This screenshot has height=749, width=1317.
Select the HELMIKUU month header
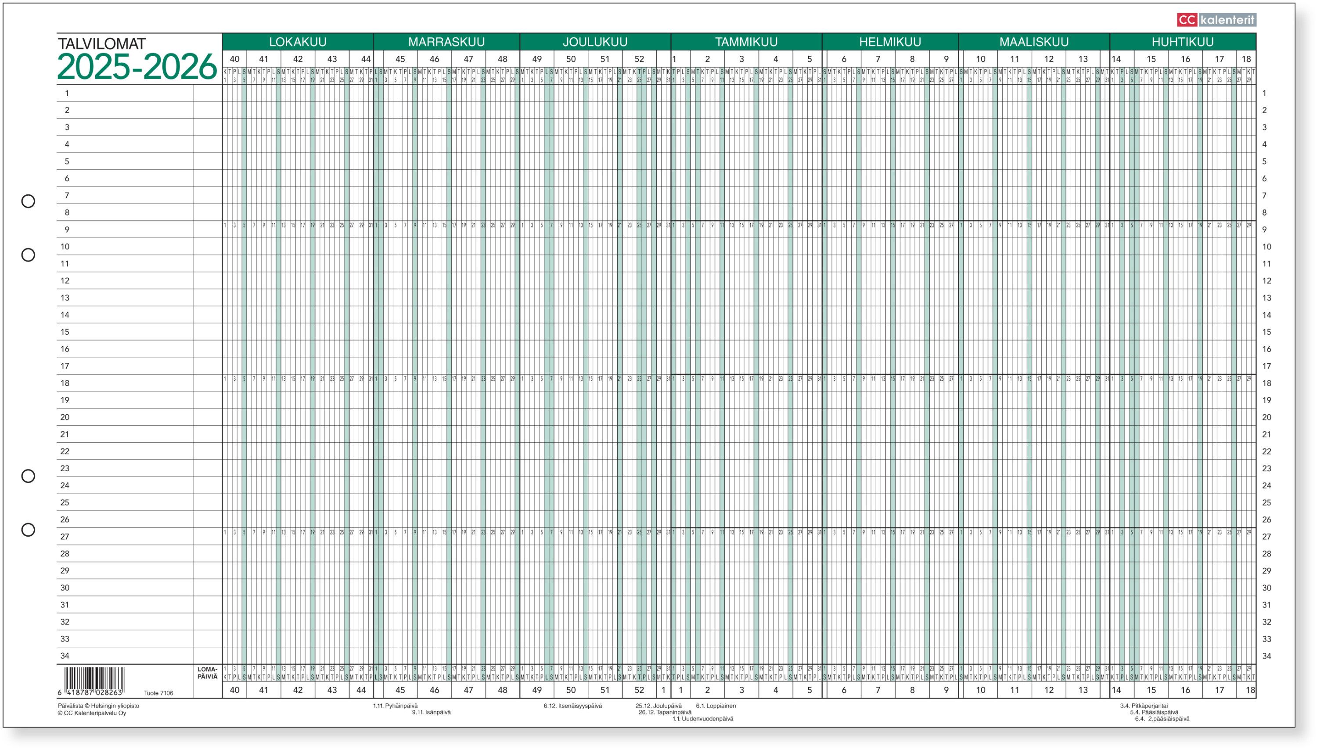(890, 42)
